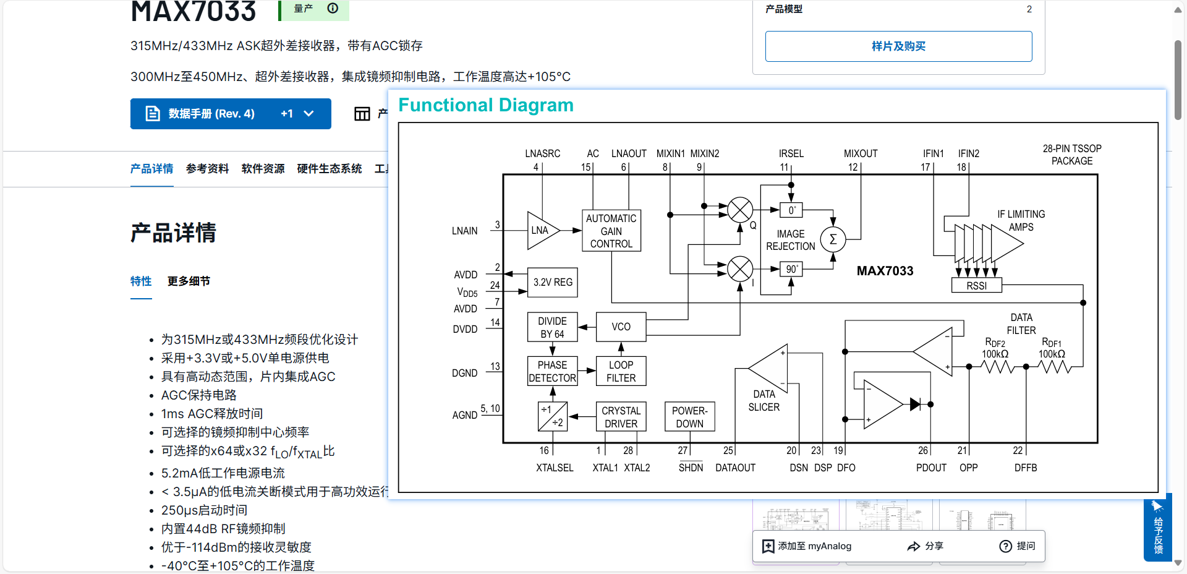Click feature text 250μs启动时间
The width and height of the screenshot is (1187, 574).
tap(205, 510)
